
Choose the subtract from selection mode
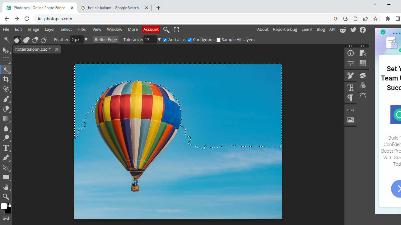pyautogui.click(x=35, y=40)
